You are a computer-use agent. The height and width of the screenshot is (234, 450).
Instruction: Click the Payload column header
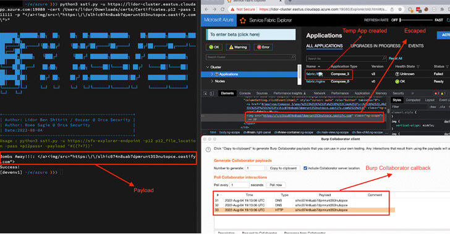point(325,195)
